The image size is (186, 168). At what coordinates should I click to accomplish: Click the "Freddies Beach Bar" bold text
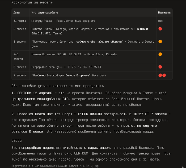point(35,114)
